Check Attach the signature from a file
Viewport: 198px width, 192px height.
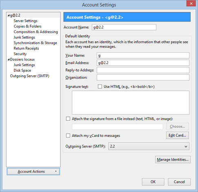click(x=68, y=119)
